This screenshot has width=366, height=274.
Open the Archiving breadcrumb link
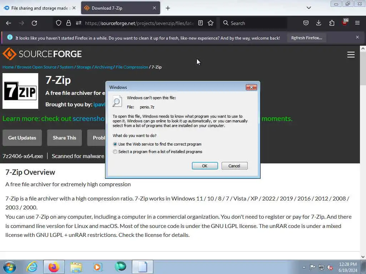pyautogui.click(x=103, y=67)
